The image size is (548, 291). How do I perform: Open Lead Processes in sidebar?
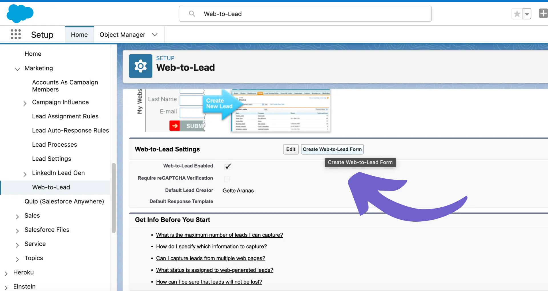coord(55,144)
